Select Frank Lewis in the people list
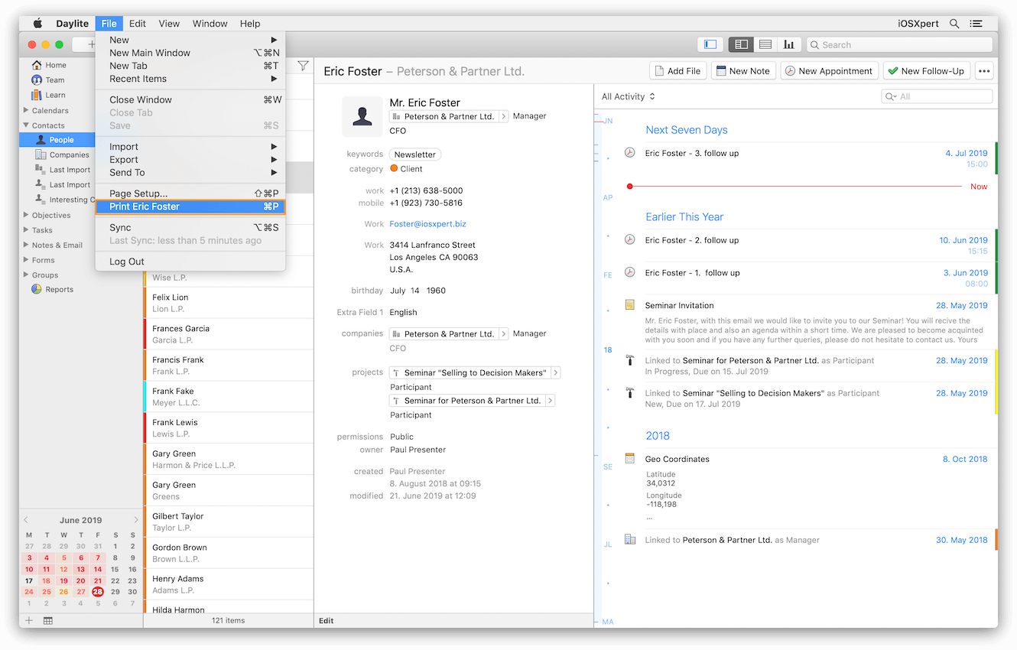This screenshot has width=1017, height=650. point(229,427)
